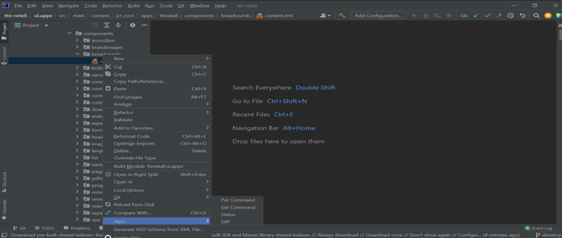Open the Maven tool window tab
The image size is (562, 238).
pos(559,32)
